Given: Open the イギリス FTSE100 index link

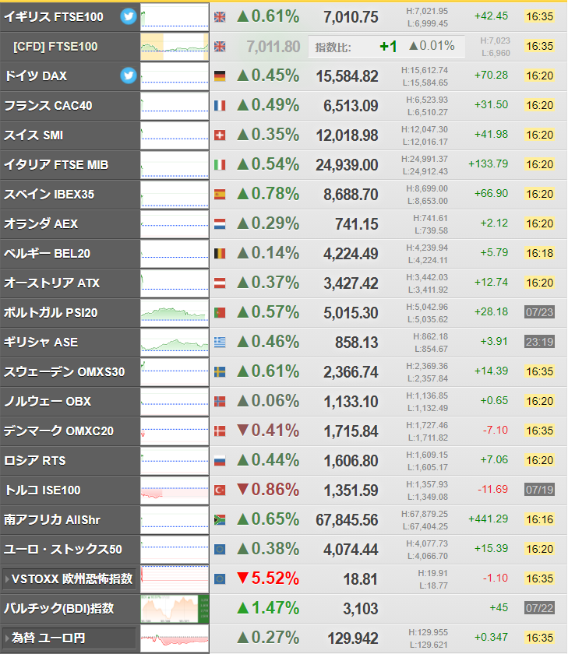Looking at the screenshot, I should [54, 16].
